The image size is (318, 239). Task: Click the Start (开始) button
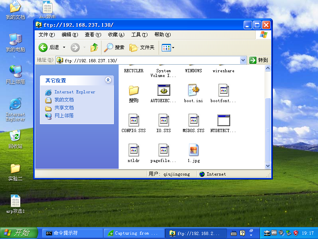tap(19, 233)
